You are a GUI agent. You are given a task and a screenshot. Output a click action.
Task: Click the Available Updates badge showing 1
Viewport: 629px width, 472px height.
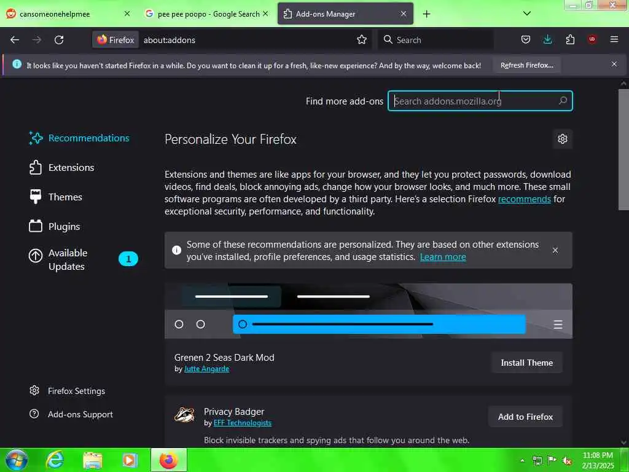click(128, 259)
